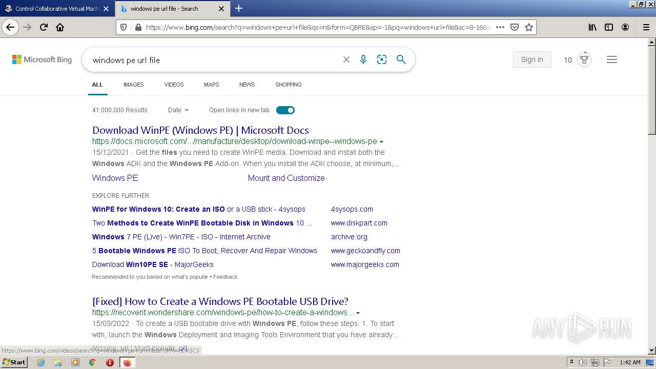Open Microsoft Rewards trophy icon

[584, 59]
